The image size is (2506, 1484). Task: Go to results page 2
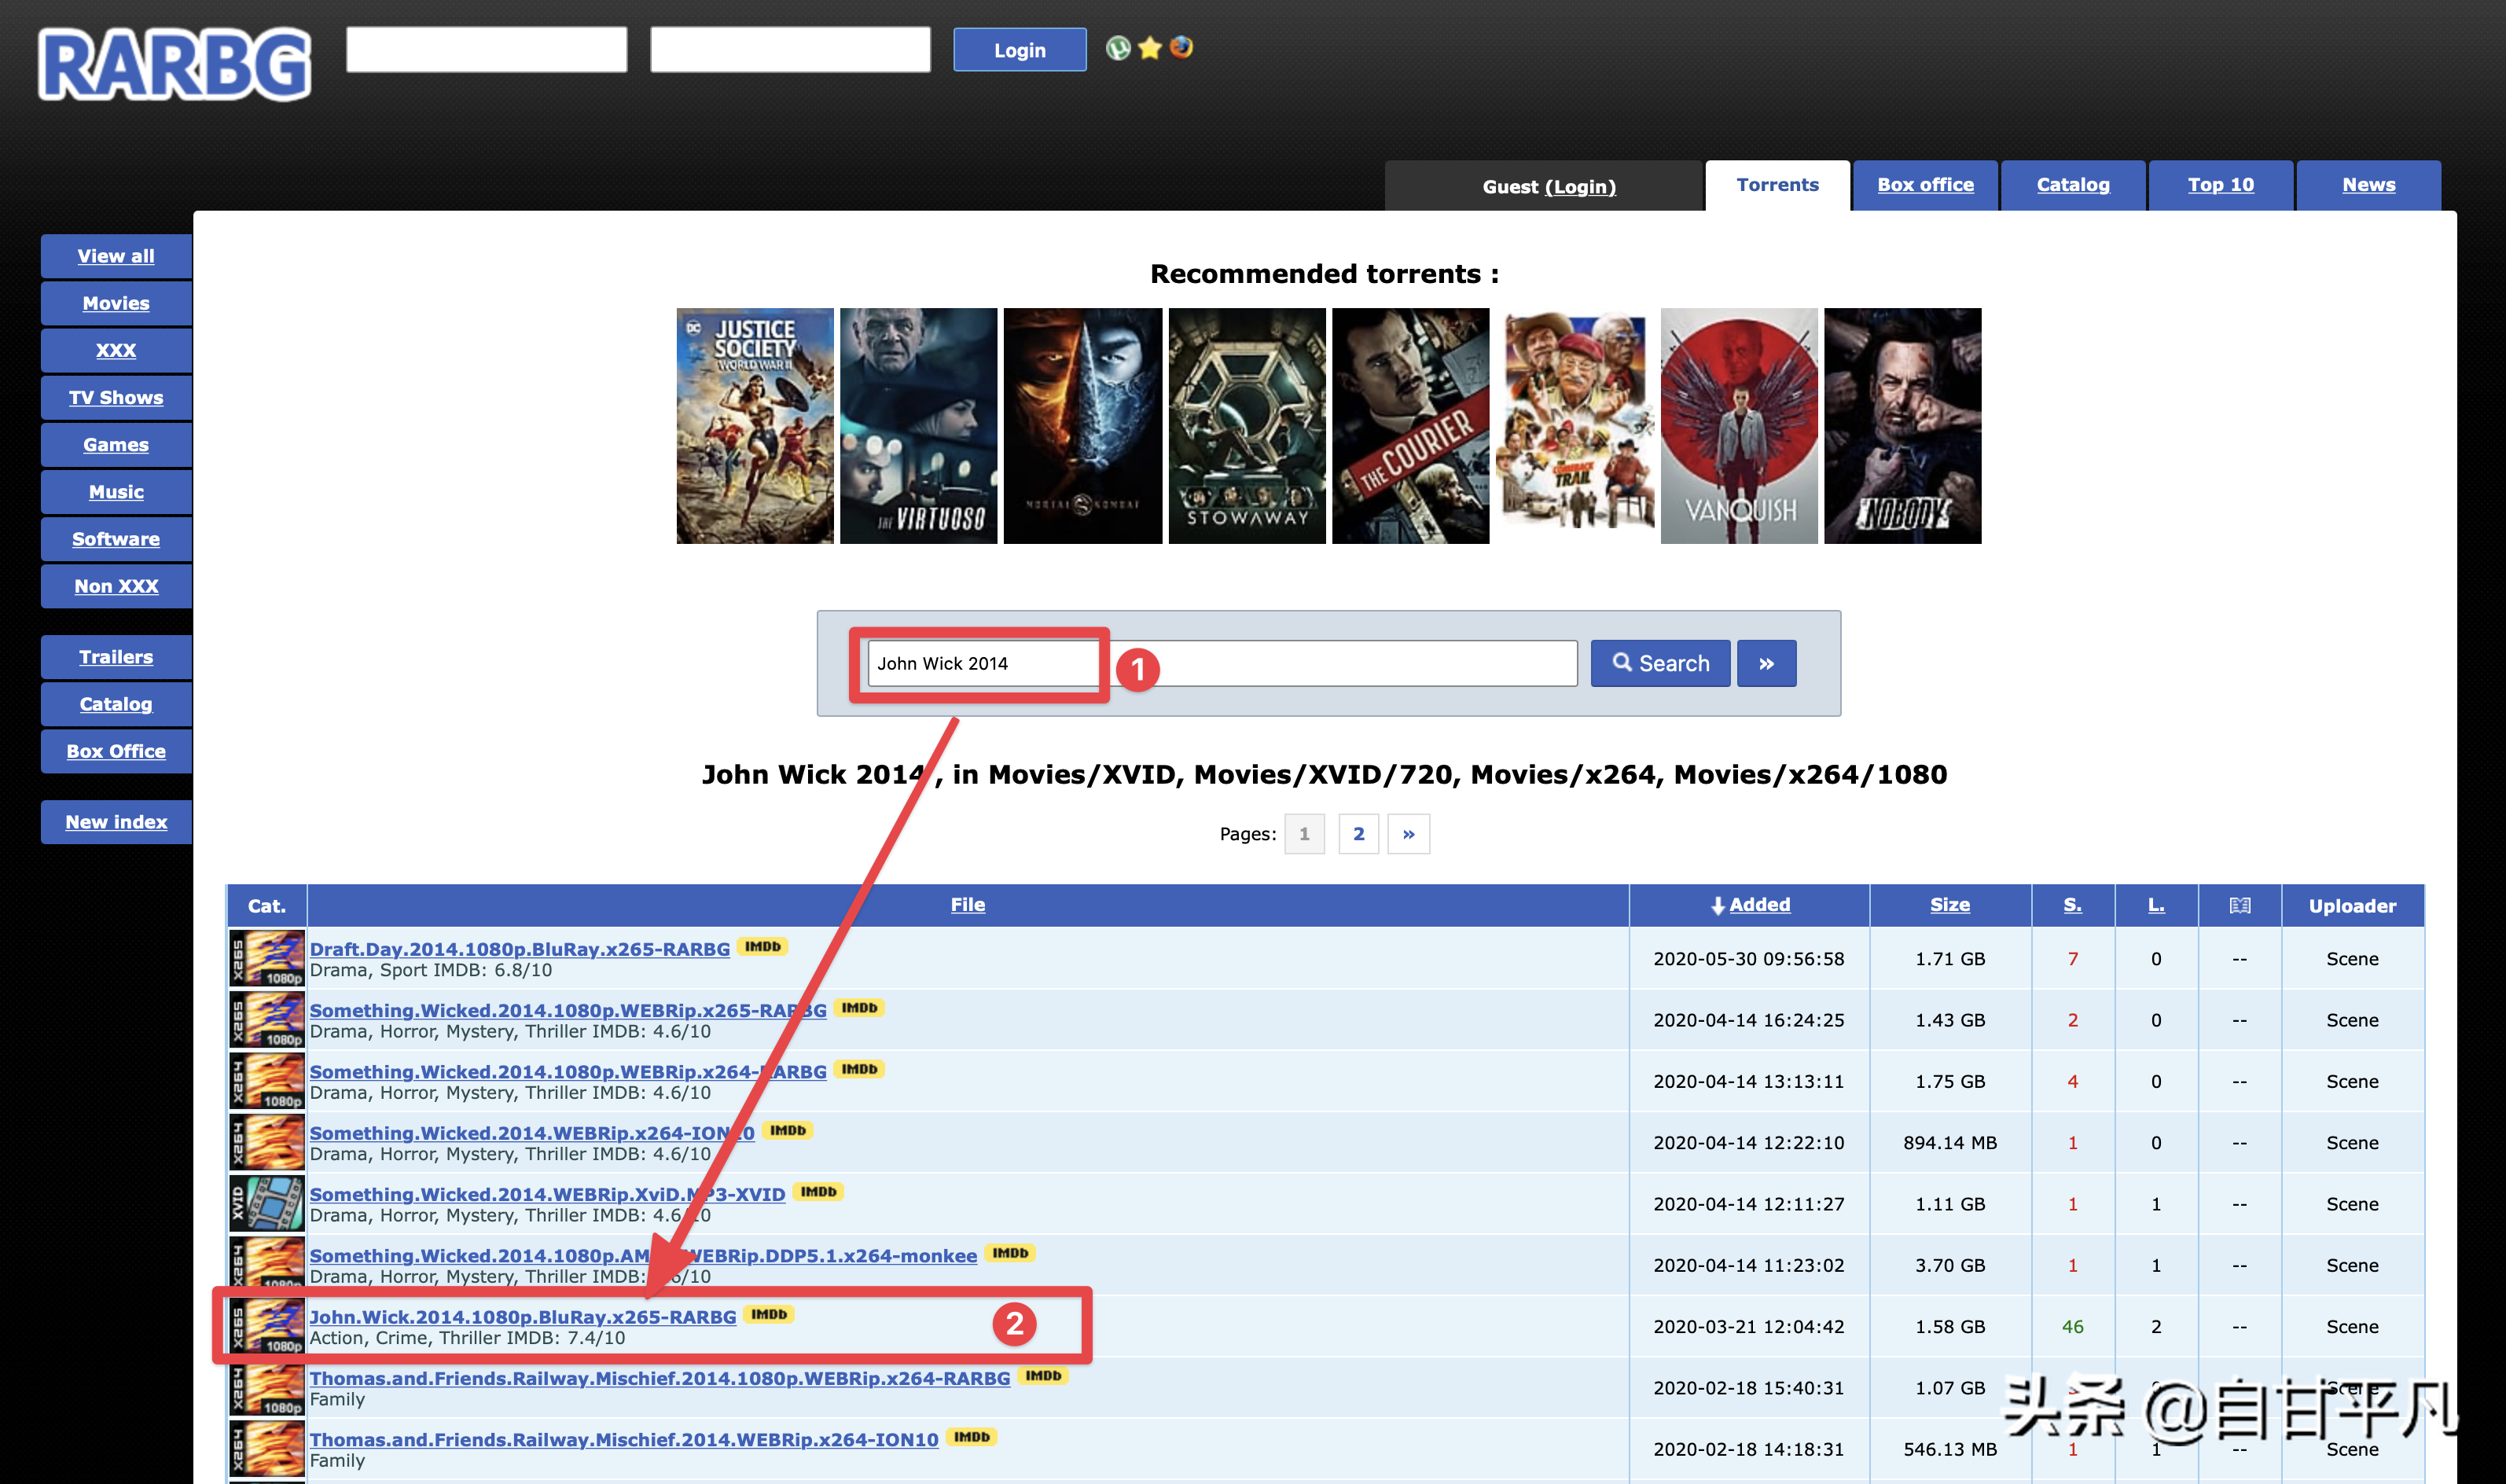[1358, 834]
